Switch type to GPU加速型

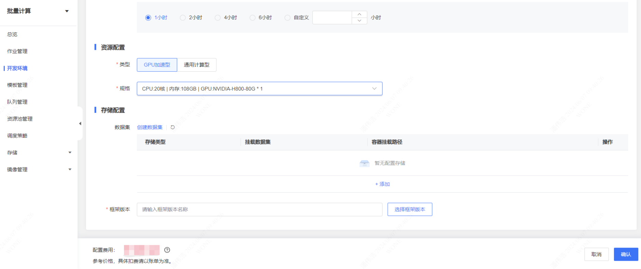pos(157,65)
